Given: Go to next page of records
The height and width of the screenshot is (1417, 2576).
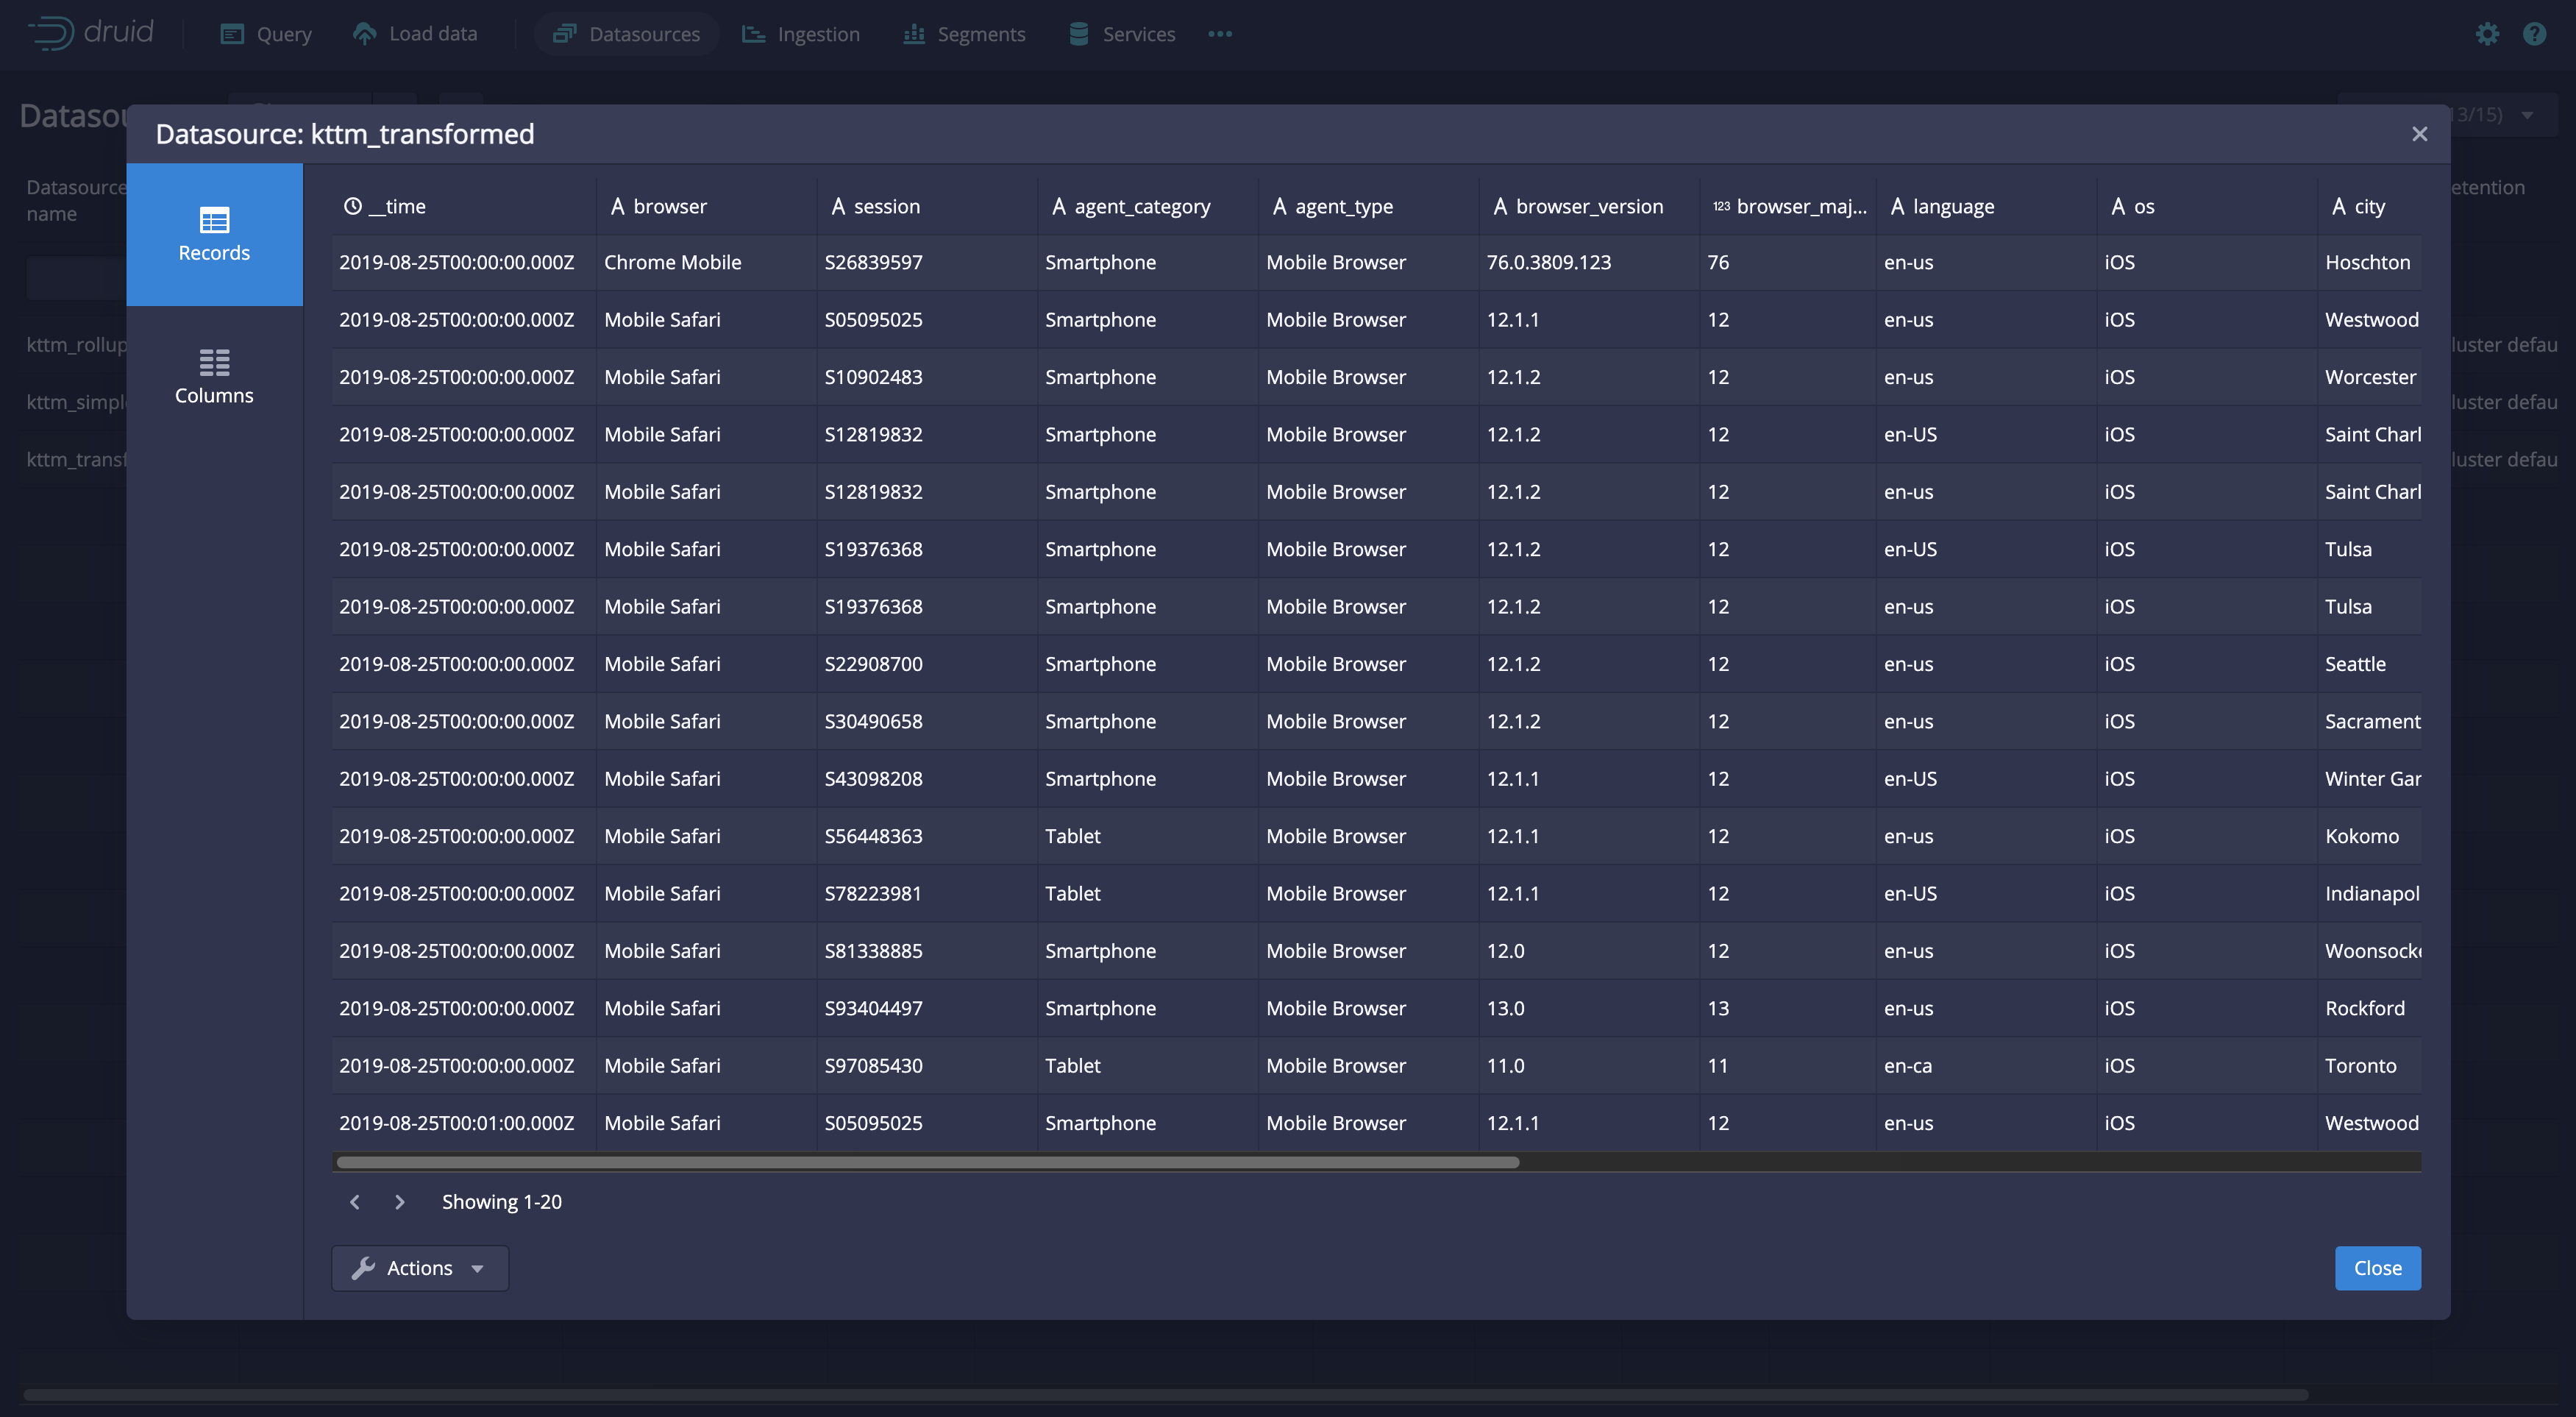Looking at the screenshot, I should pyautogui.click(x=399, y=1202).
